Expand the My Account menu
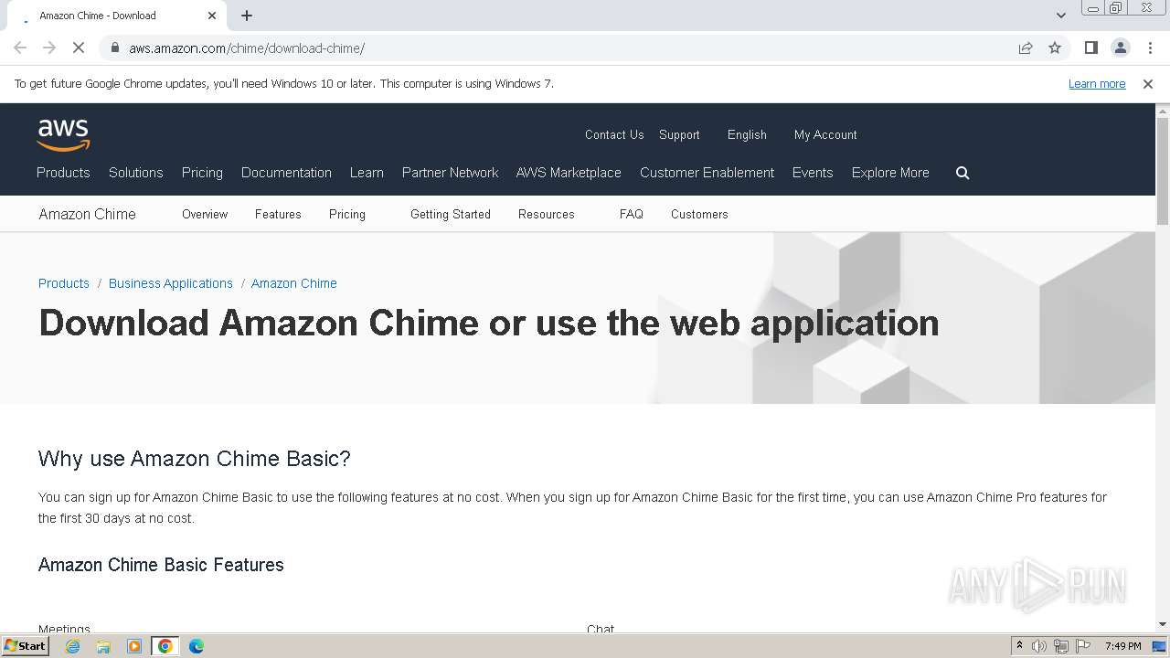 point(825,134)
